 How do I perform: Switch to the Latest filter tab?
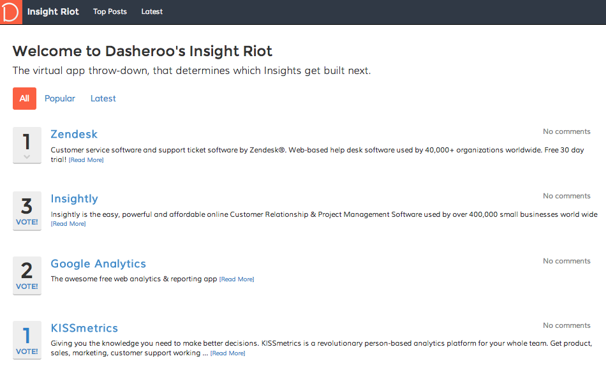coord(103,98)
